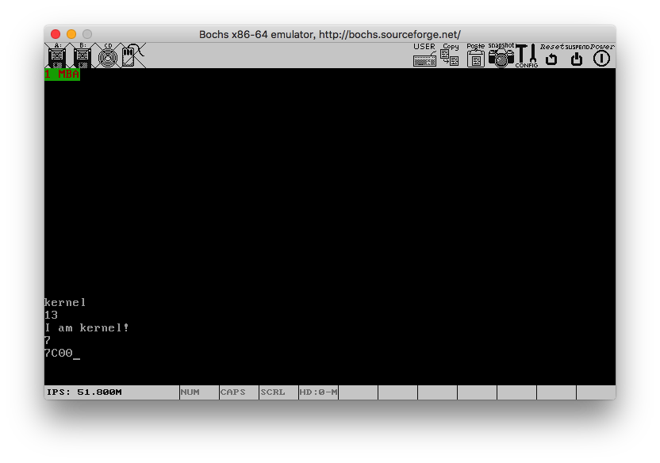Click the Suspend icon
This screenshot has width=660, height=463.
point(577,55)
